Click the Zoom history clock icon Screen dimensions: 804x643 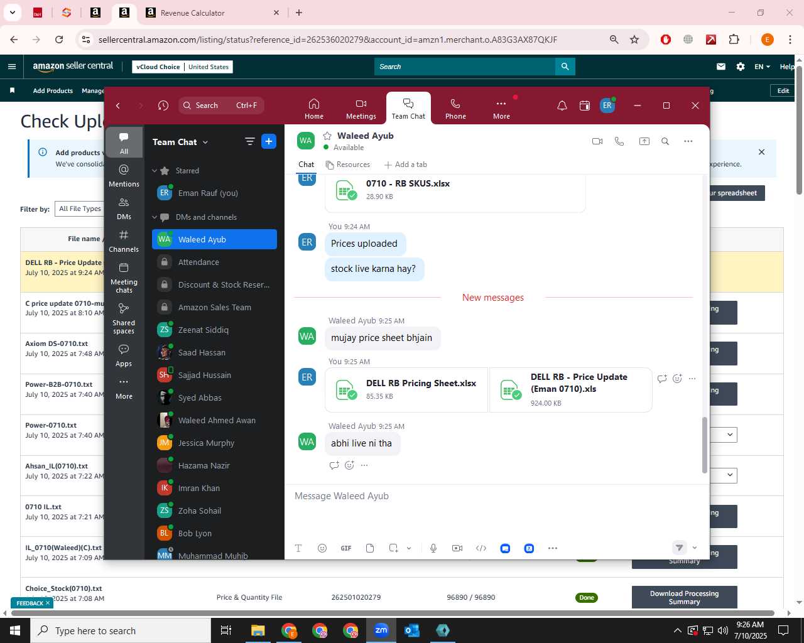[163, 105]
